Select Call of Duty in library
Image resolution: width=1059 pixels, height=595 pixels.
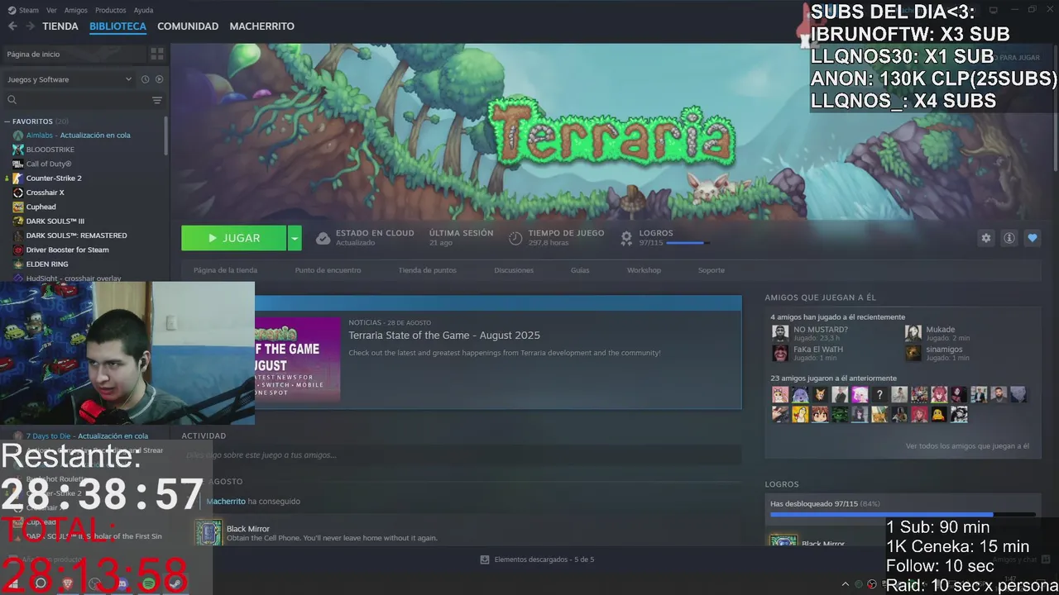[49, 164]
